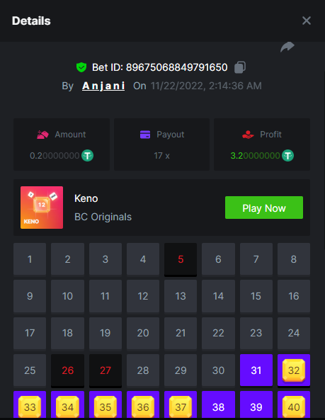Open the Keno game thumbnail
The image size is (325, 420).
click(42, 208)
